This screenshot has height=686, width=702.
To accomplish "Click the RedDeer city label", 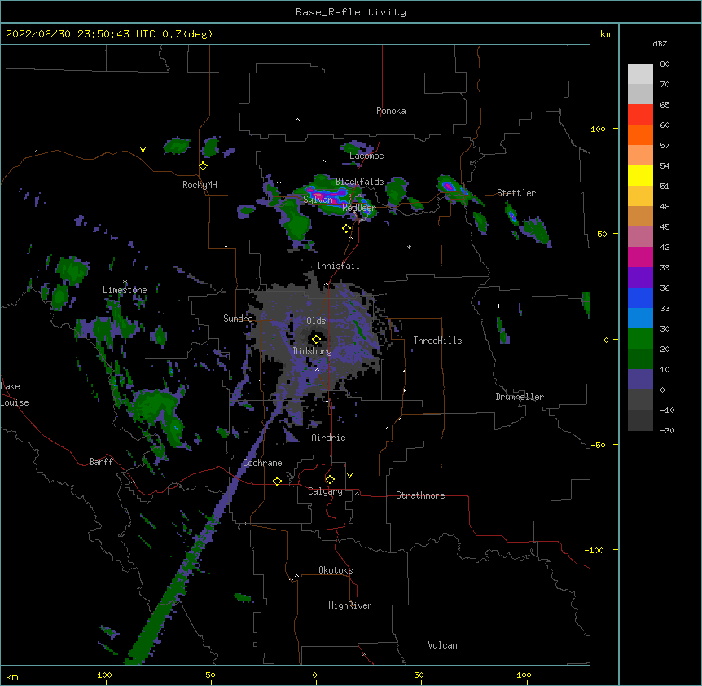I will pos(359,208).
